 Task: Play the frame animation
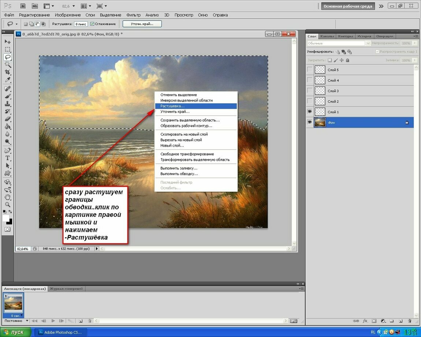(x=53, y=321)
